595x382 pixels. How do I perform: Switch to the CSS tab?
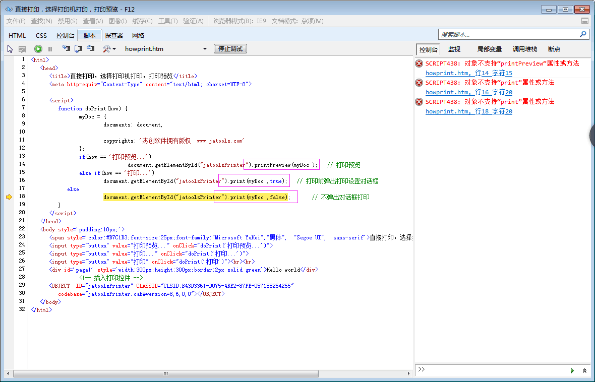pyautogui.click(x=41, y=36)
